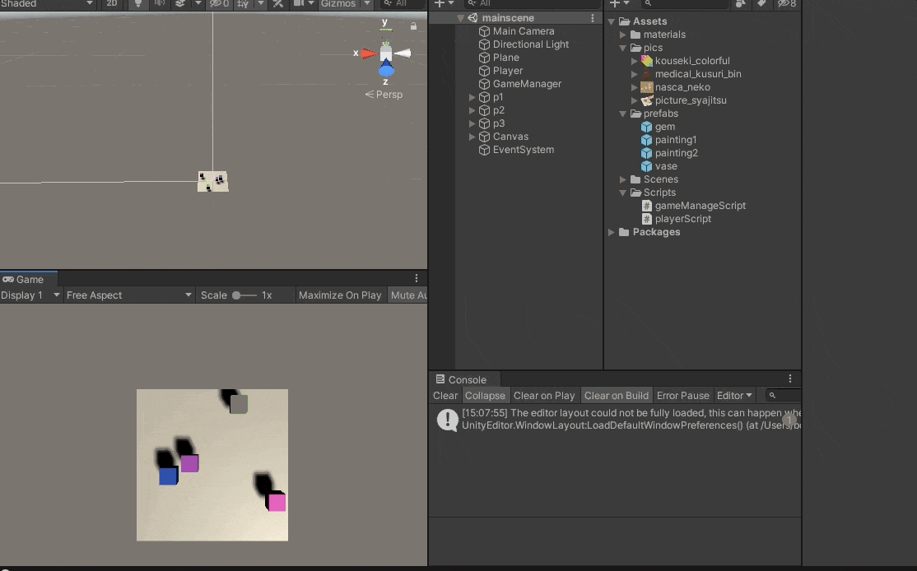Toggle Mute Audio in Game view
Viewport: 917px width, 571px height.
click(408, 295)
